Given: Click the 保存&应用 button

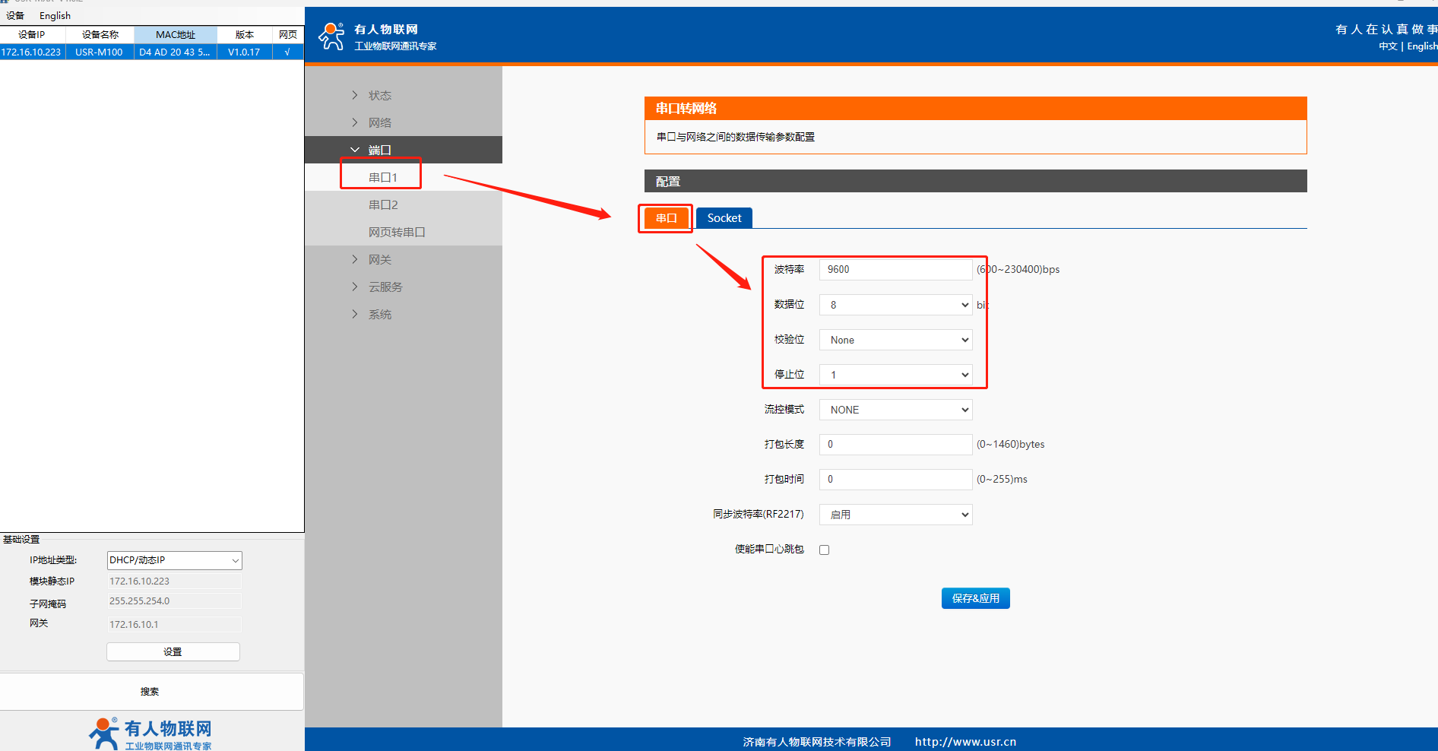Looking at the screenshot, I should (x=975, y=598).
